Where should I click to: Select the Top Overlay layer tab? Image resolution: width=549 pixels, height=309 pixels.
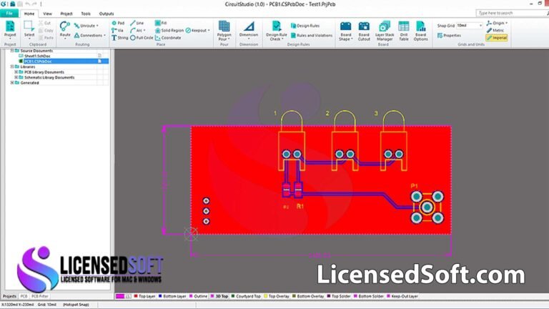276,296
